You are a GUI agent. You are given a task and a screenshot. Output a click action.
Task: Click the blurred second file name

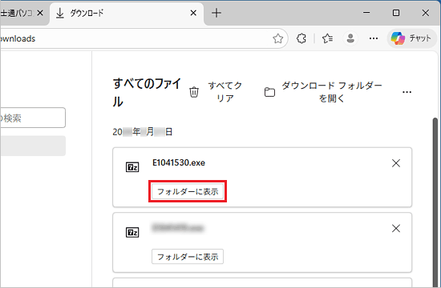178,228
